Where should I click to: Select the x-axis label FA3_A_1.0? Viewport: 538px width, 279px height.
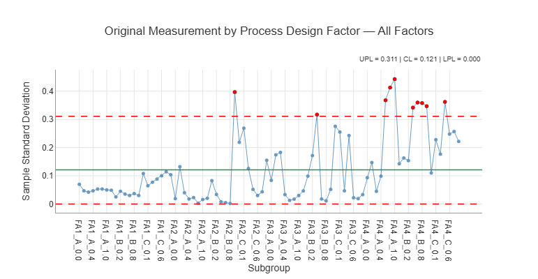(298, 240)
